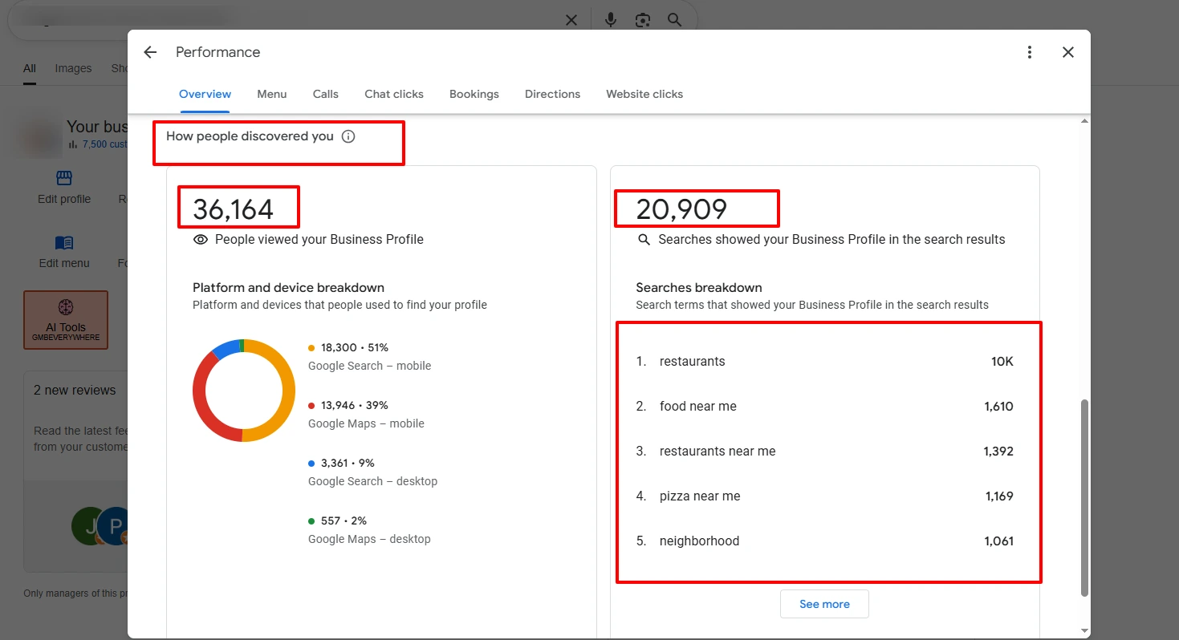The width and height of the screenshot is (1179, 640).
Task: Start voice search with the microphone icon
Action: coord(611,20)
